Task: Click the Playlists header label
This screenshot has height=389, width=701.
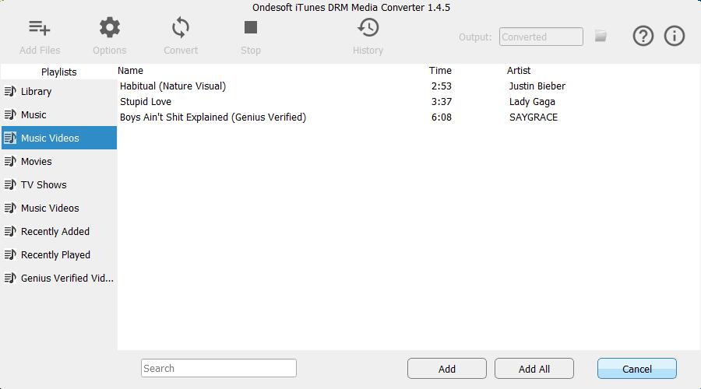Action: tap(58, 72)
